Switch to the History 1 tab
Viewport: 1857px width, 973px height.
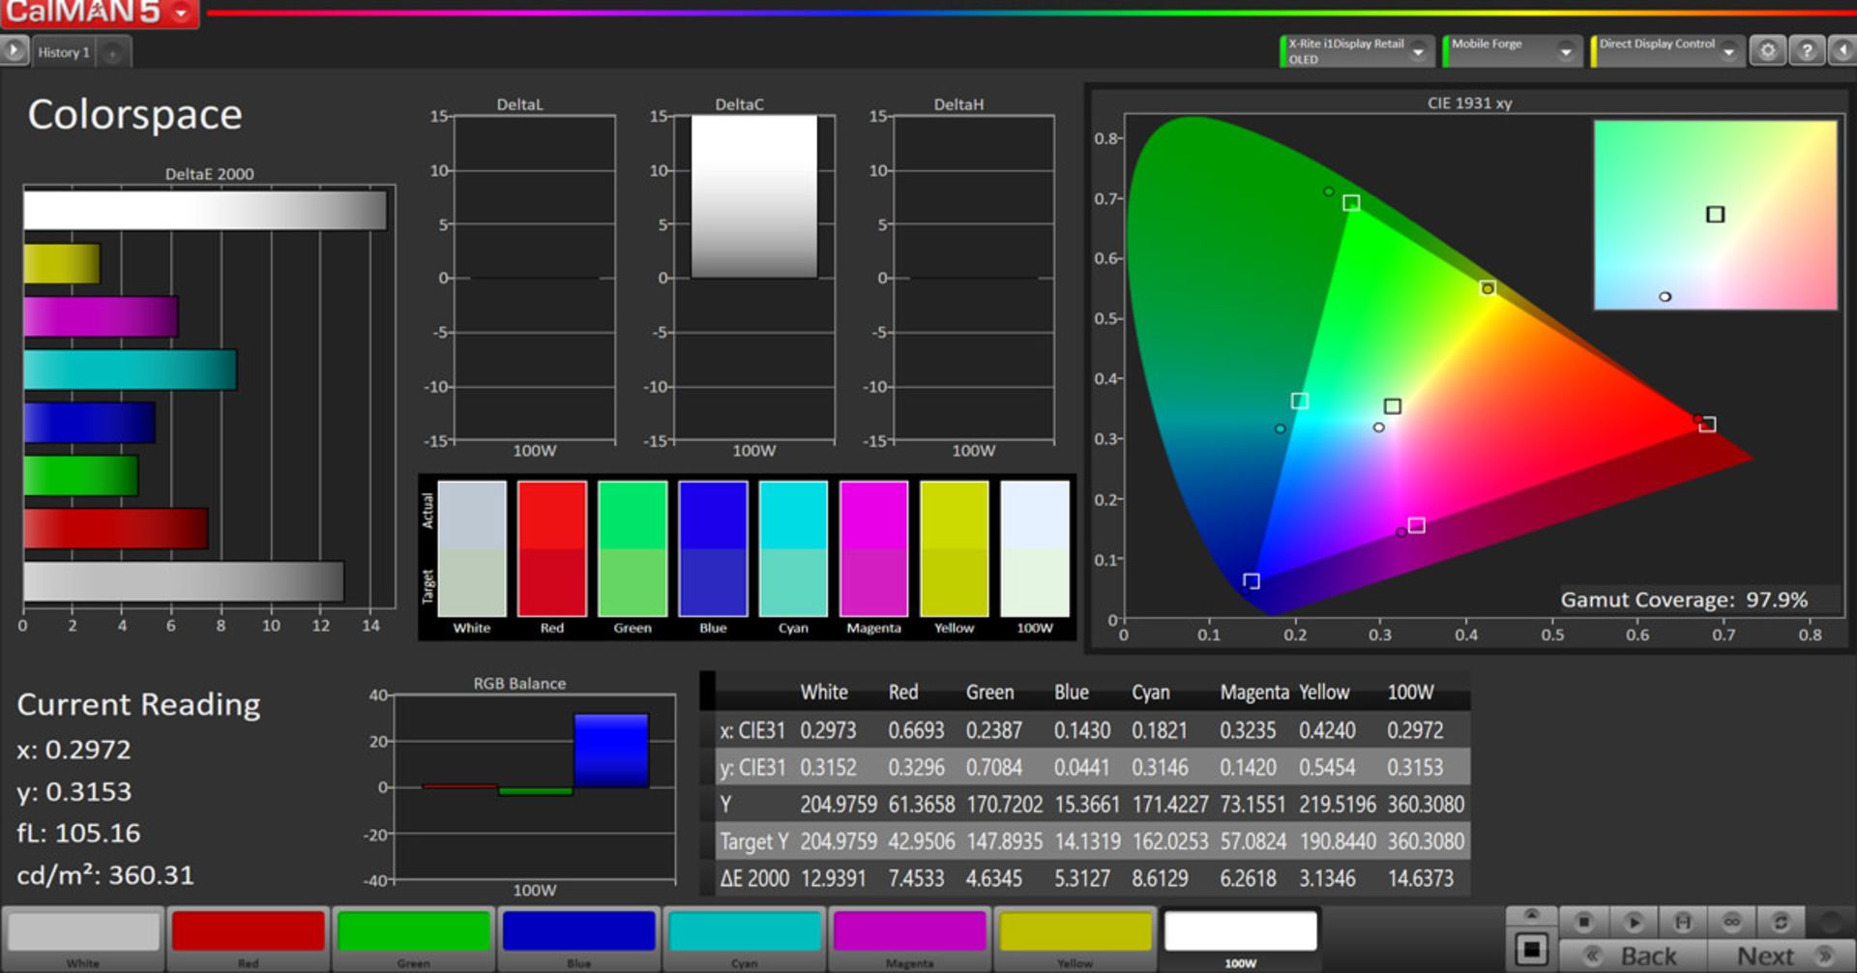[x=63, y=51]
